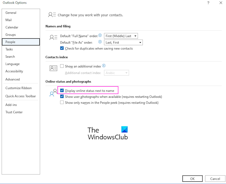Open Quick Access Toolbar settings
Screen dimensions: 226x184
[21, 96]
